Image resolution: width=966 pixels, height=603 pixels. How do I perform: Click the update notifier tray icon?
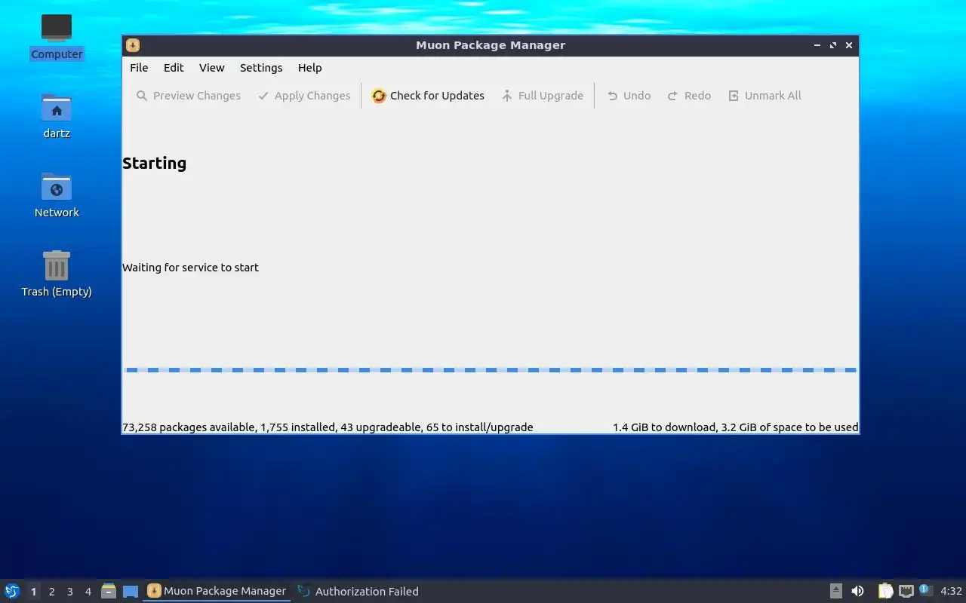coord(926,590)
